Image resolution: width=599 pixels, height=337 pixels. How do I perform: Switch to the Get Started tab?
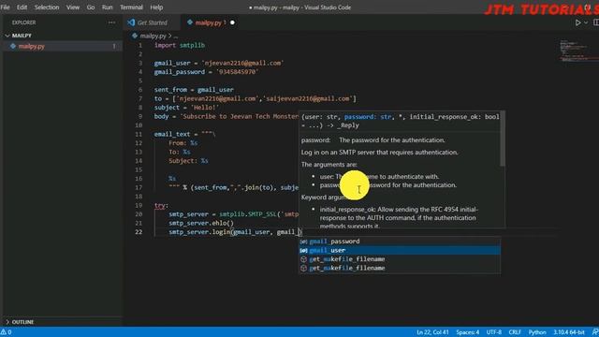pyautogui.click(x=152, y=22)
